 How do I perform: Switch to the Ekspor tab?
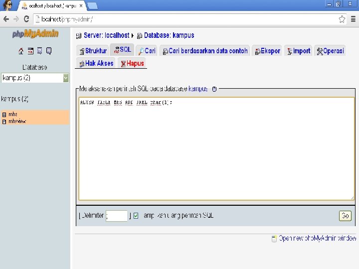(x=267, y=51)
